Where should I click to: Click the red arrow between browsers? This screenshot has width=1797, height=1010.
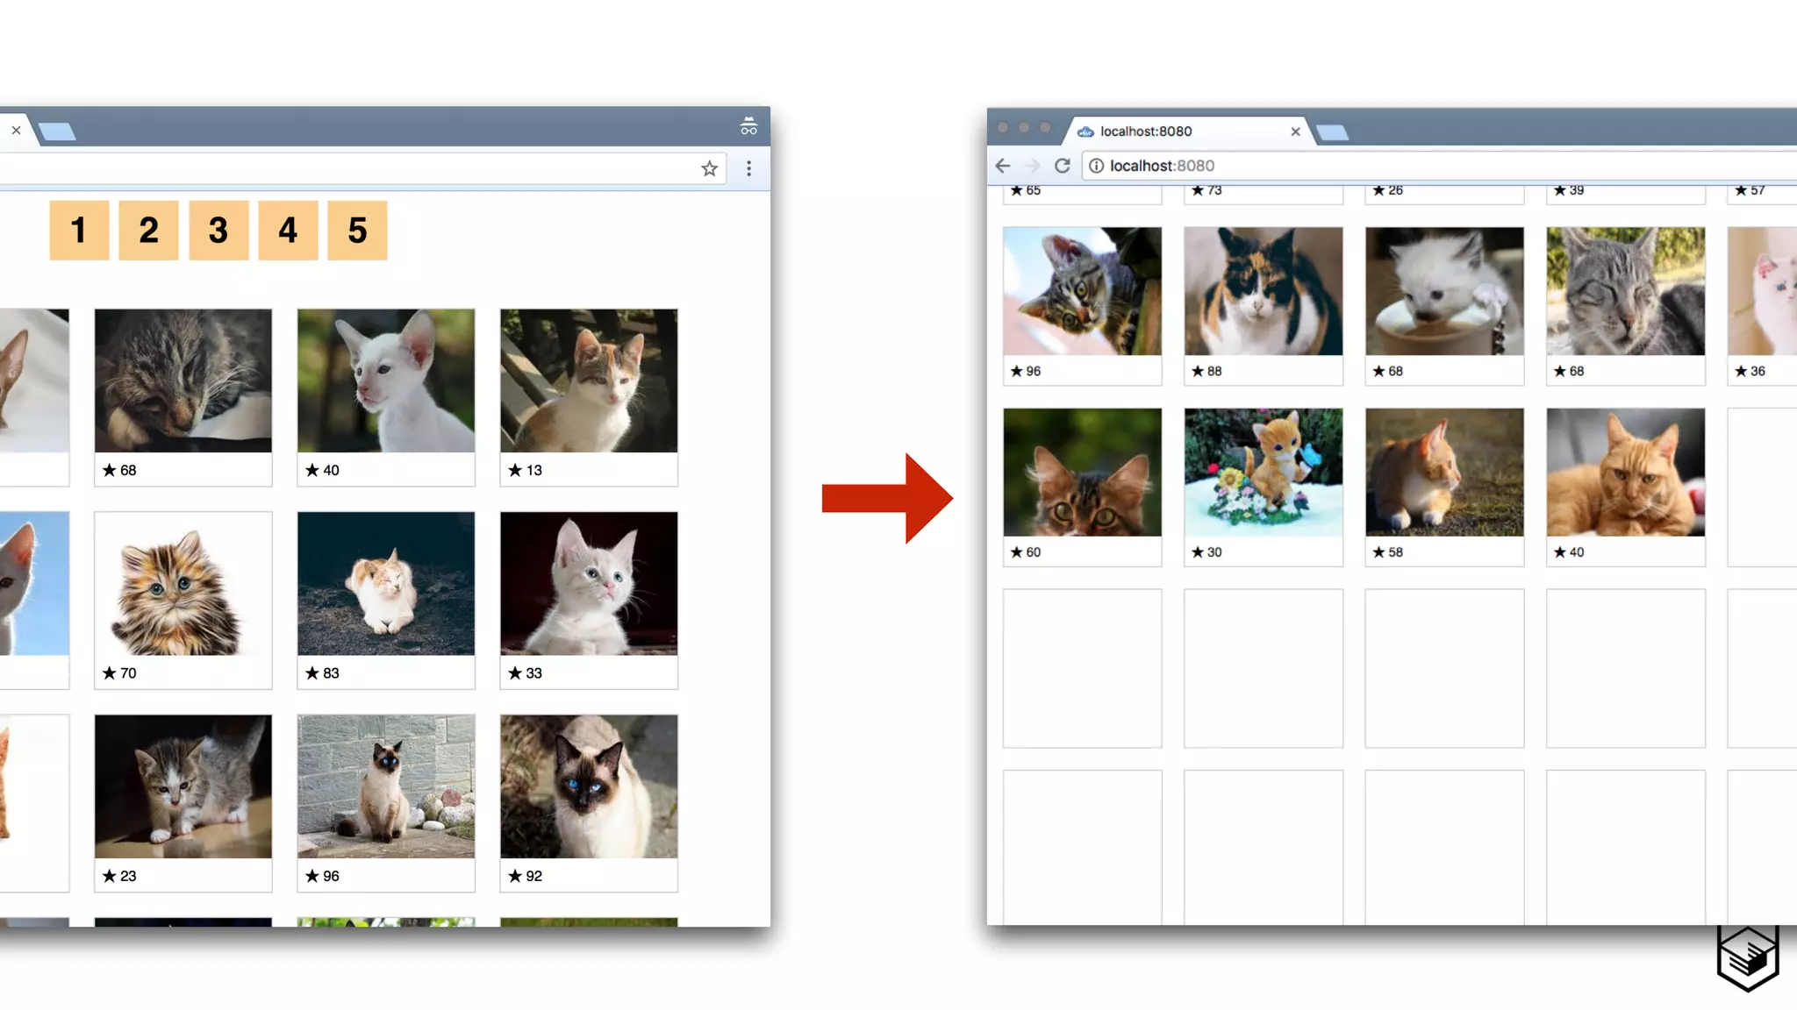[x=886, y=498]
